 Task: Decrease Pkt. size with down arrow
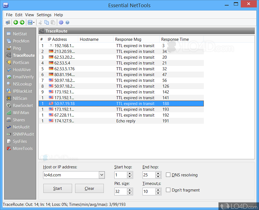pos(130,193)
